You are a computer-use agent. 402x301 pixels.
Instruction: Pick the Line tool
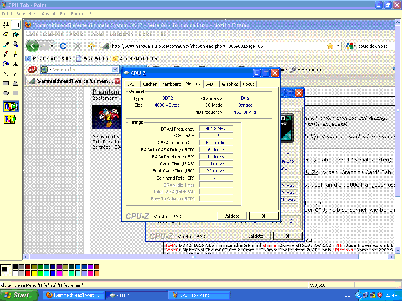[5, 74]
